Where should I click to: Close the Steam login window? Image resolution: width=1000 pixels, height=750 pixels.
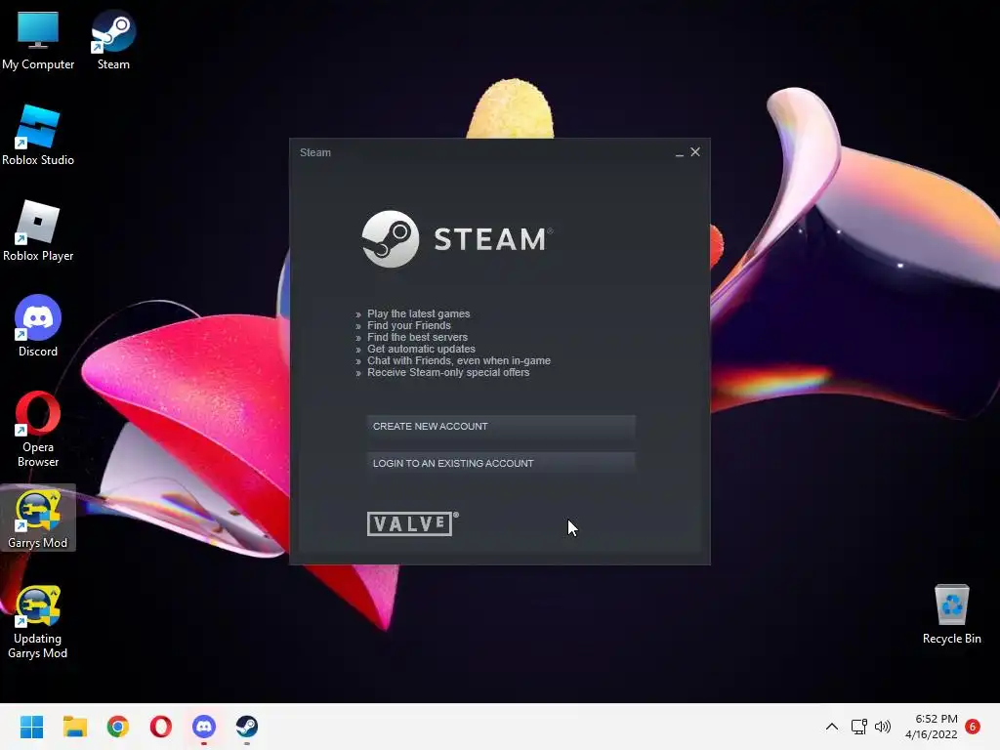pos(695,151)
